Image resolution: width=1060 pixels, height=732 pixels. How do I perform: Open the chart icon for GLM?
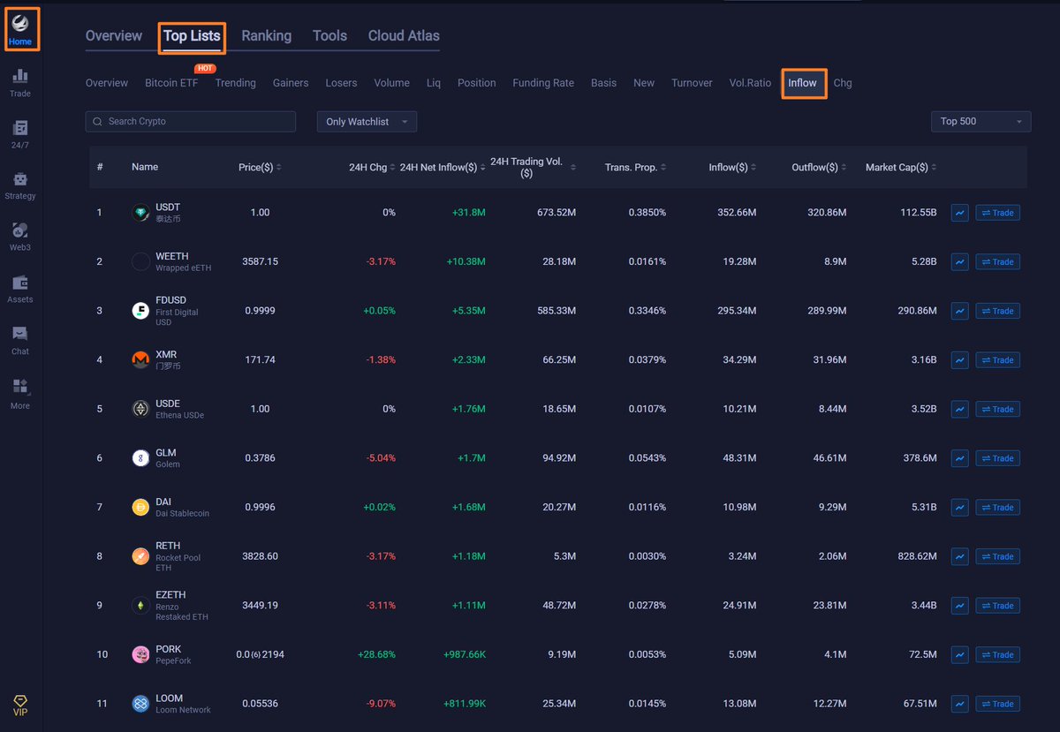959,458
